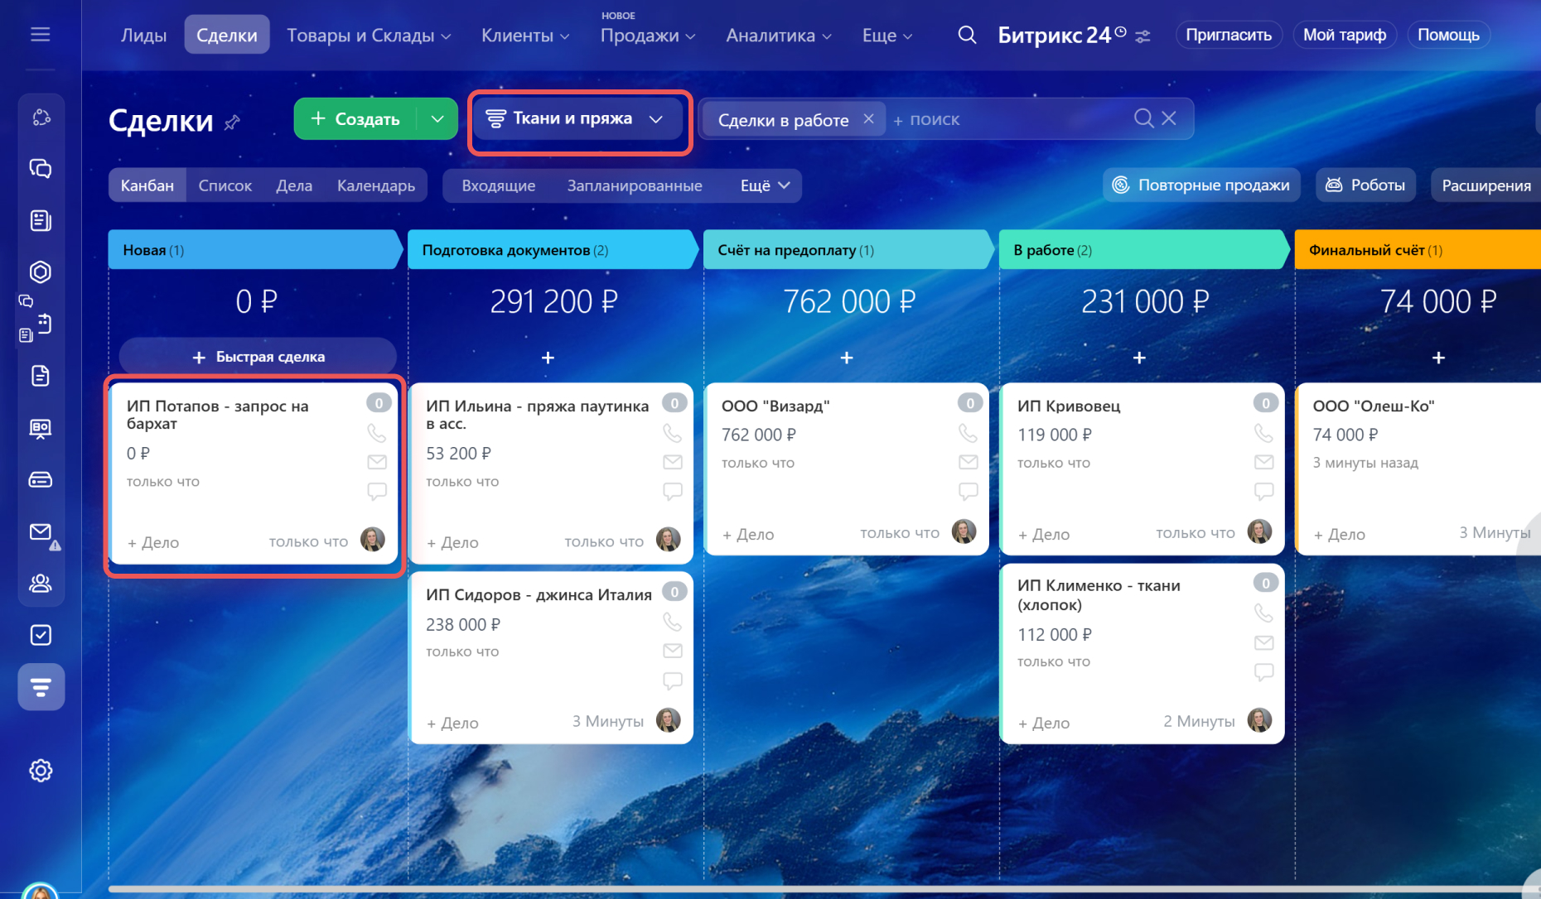Remove the Сделки в работе filter chip

(x=868, y=119)
